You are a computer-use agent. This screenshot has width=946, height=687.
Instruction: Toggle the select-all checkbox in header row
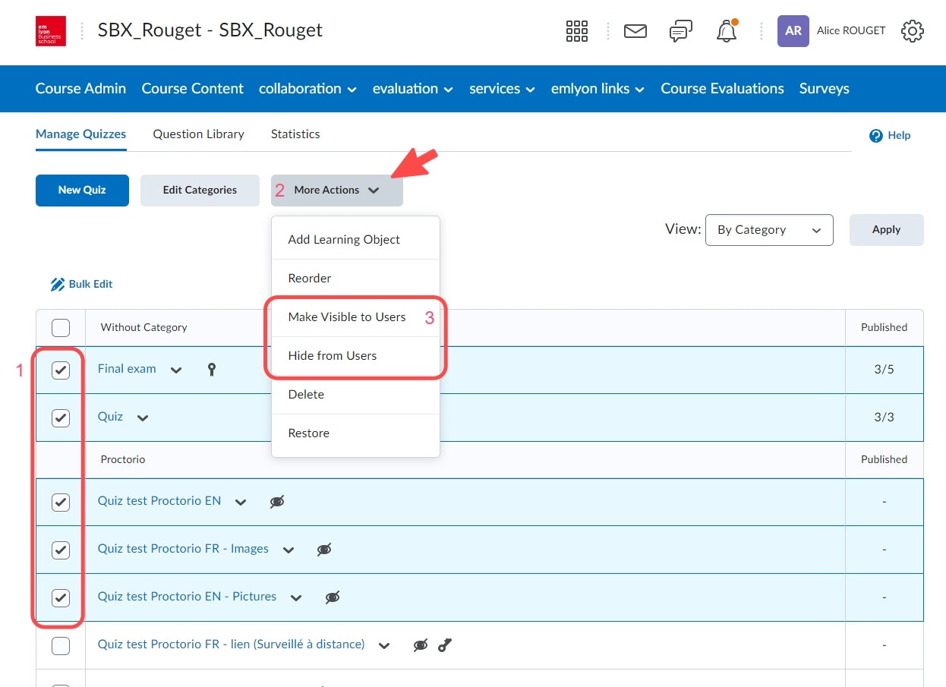[61, 328]
